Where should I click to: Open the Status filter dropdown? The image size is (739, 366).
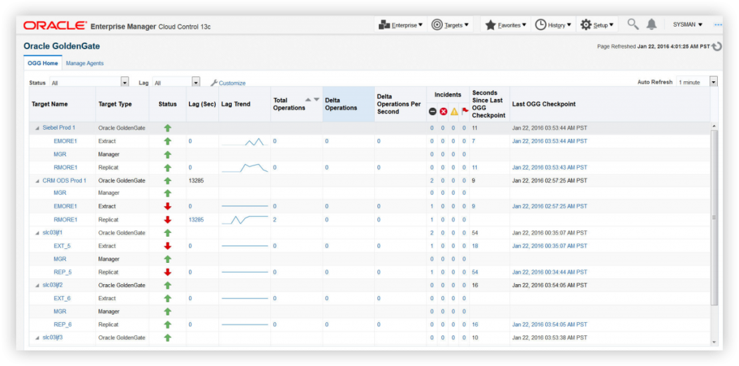tap(124, 82)
